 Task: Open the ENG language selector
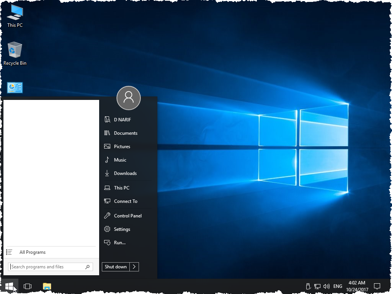337,286
